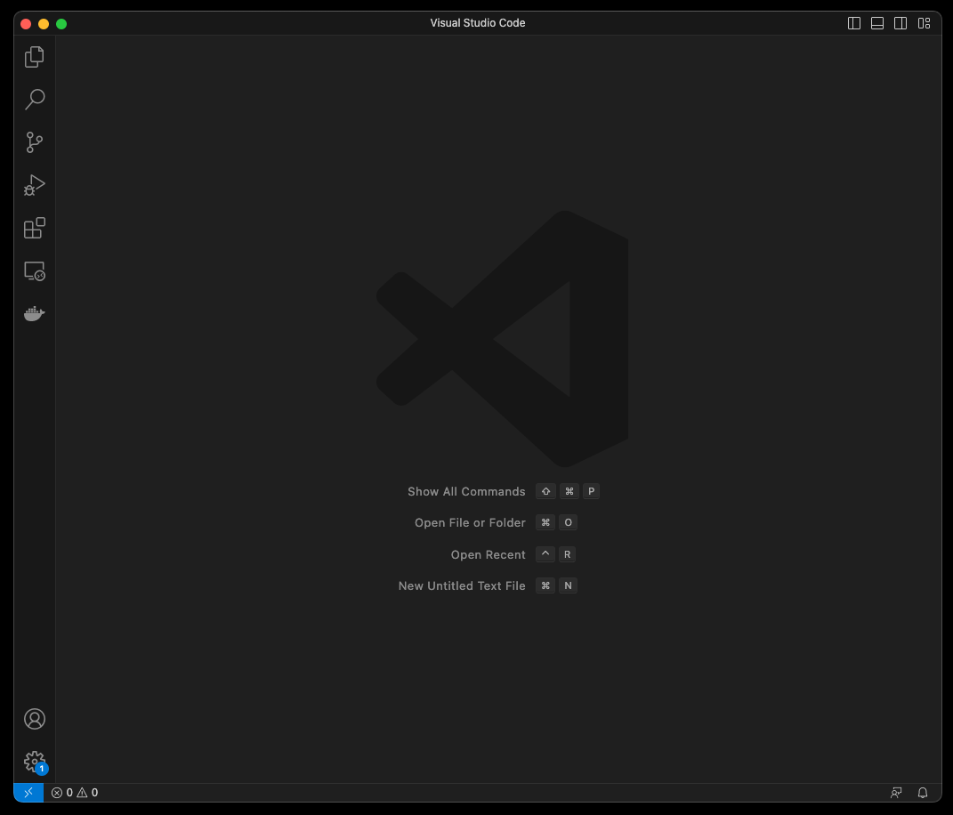This screenshot has width=953, height=815.
Task: Show errors and warnings in the status bar
Action: (75, 793)
